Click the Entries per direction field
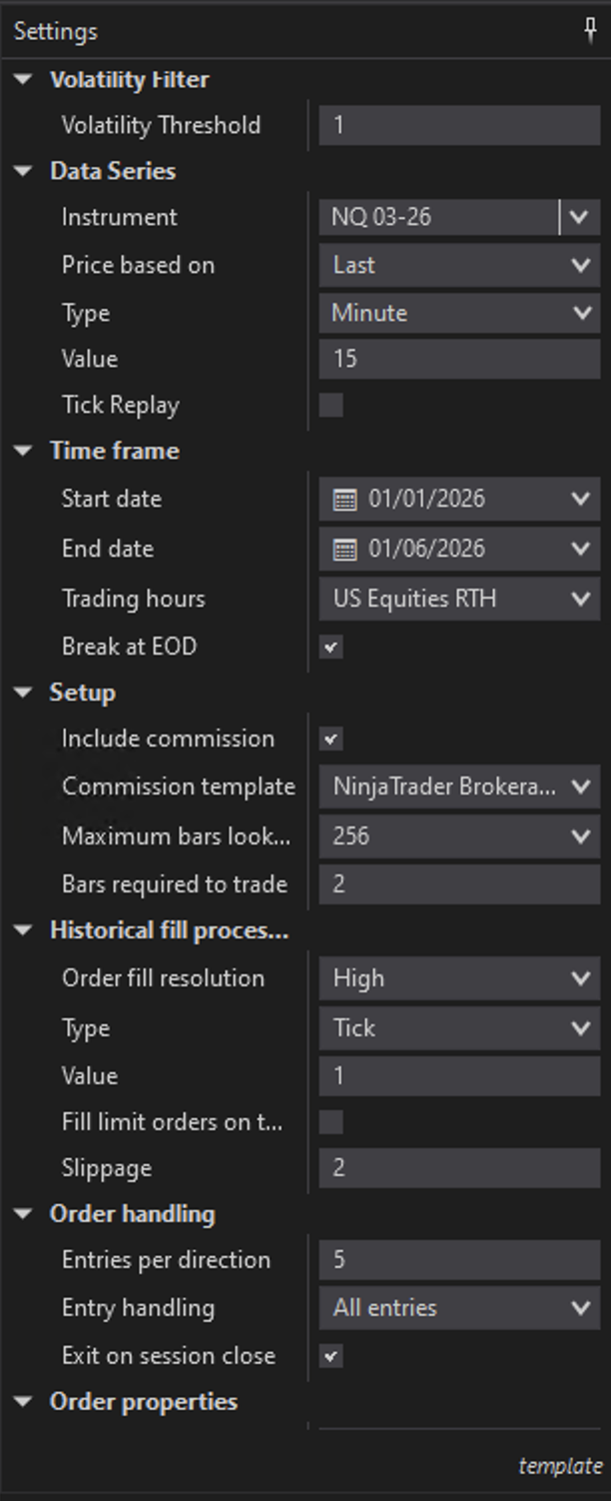Screen dimensions: 611x1501 459,1260
